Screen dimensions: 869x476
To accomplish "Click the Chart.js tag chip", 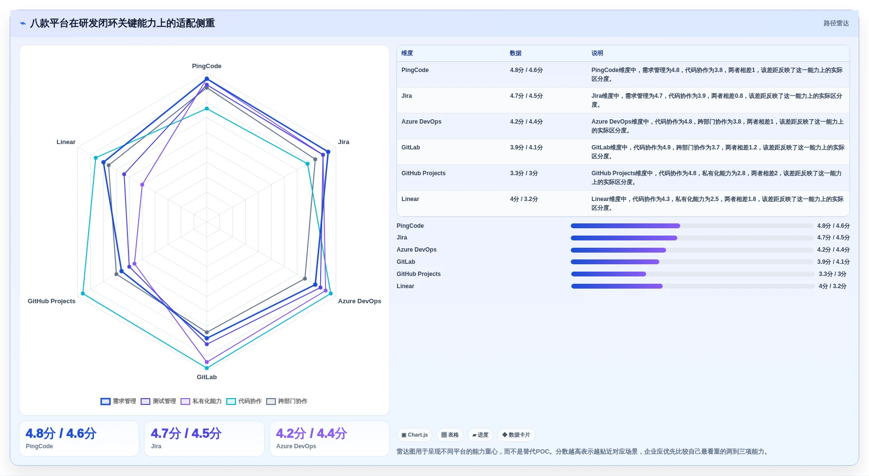I will [x=415, y=435].
